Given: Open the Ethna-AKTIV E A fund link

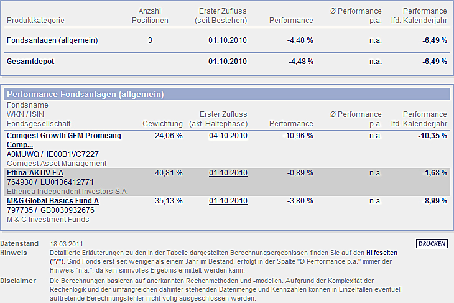Looking at the screenshot, I should tap(35, 172).
